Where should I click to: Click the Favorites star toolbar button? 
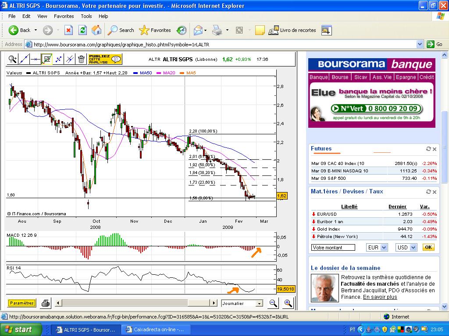[x=155, y=30]
